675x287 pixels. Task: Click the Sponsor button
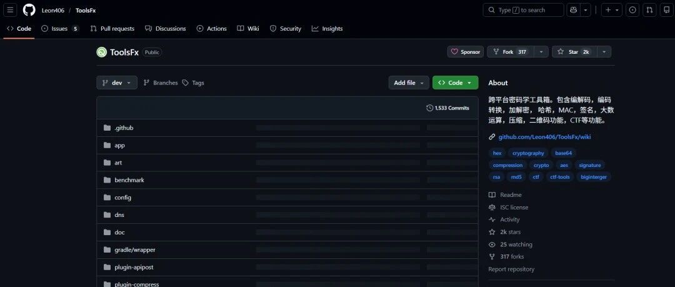click(x=466, y=52)
